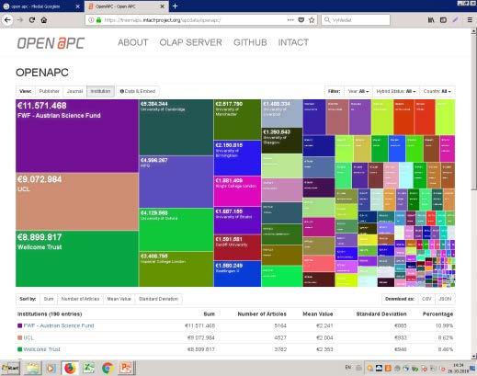Bookmark this page with the star
This screenshot has width=477, height=376.
312,20
